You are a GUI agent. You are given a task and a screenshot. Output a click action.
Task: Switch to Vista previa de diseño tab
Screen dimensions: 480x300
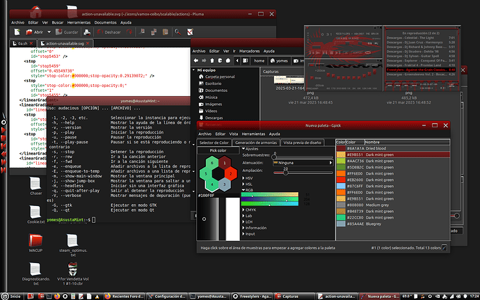tap(302, 143)
